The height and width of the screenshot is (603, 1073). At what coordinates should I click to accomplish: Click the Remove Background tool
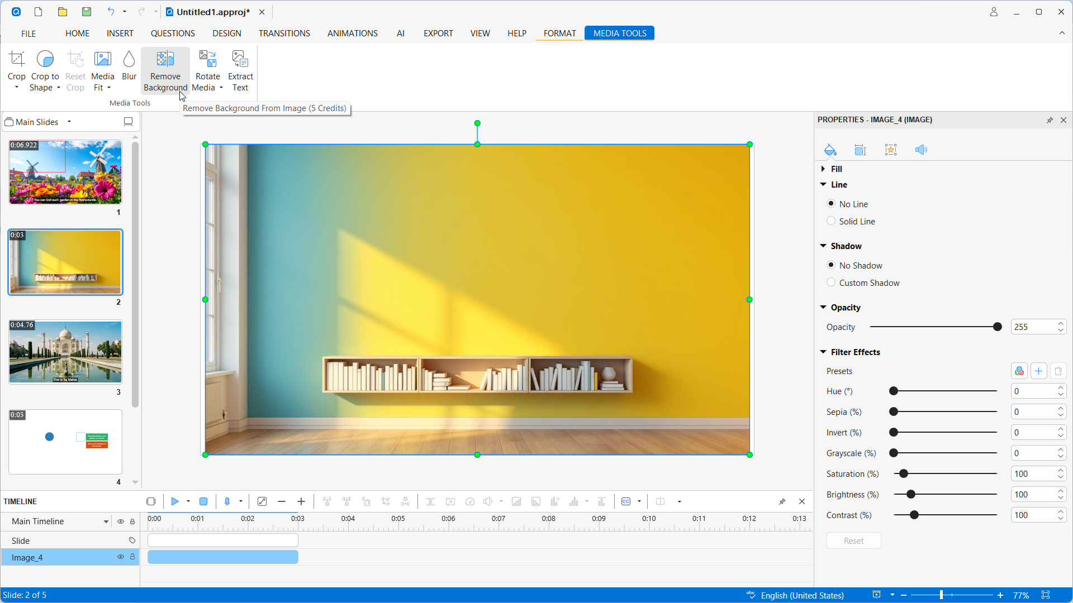(x=165, y=71)
